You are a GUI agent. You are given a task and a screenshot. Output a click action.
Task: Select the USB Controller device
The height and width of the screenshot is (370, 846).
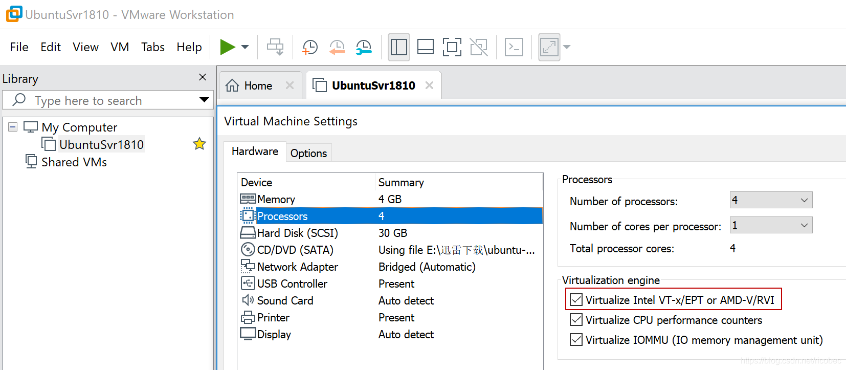[391, 284]
